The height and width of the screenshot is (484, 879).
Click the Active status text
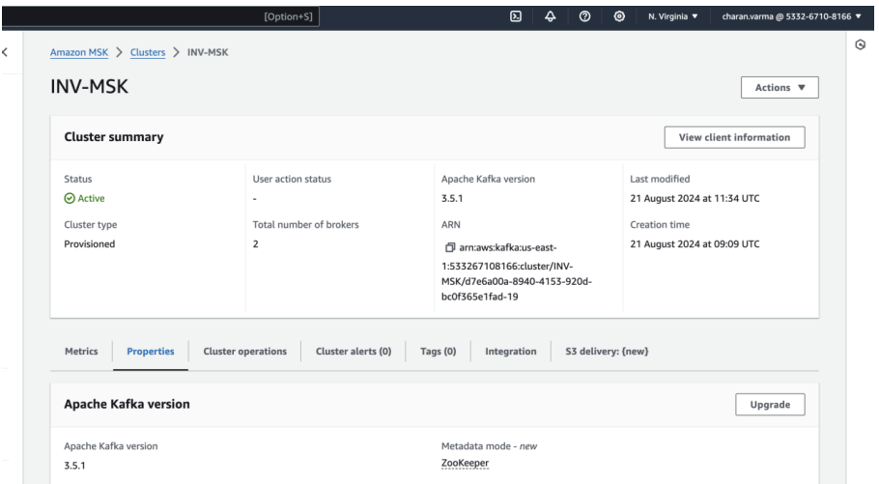91,199
